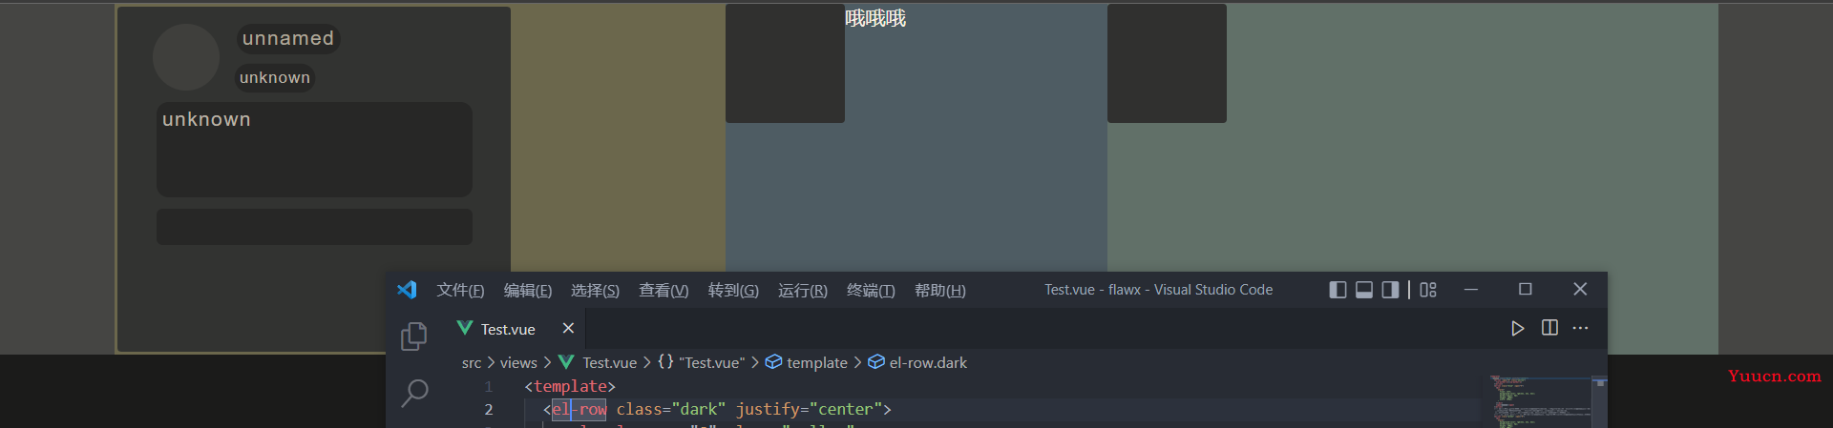Click the VS Code logo icon
1833x428 pixels.
tap(407, 290)
